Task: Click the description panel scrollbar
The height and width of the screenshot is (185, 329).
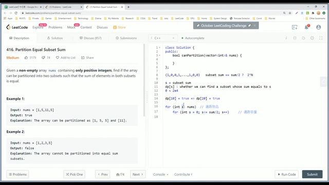Action: click(144, 80)
